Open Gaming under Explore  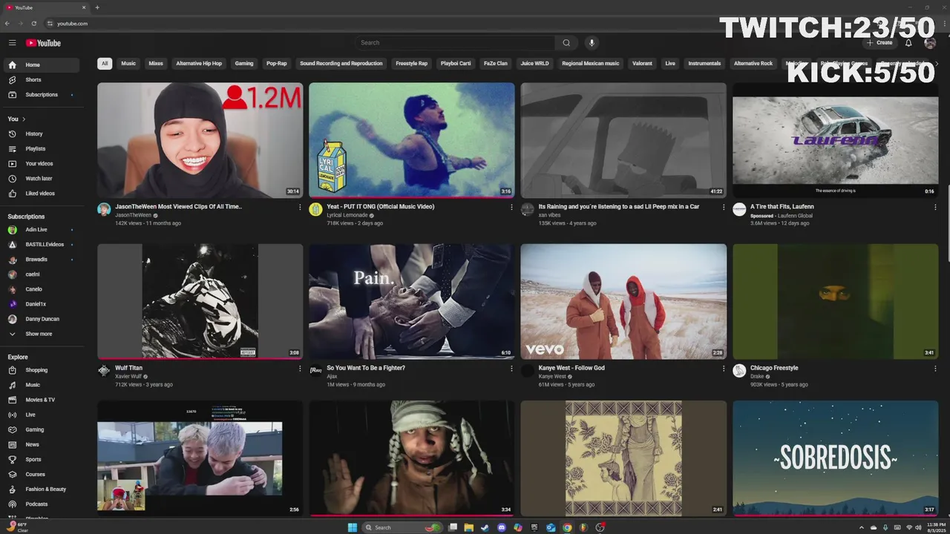[x=41, y=429]
